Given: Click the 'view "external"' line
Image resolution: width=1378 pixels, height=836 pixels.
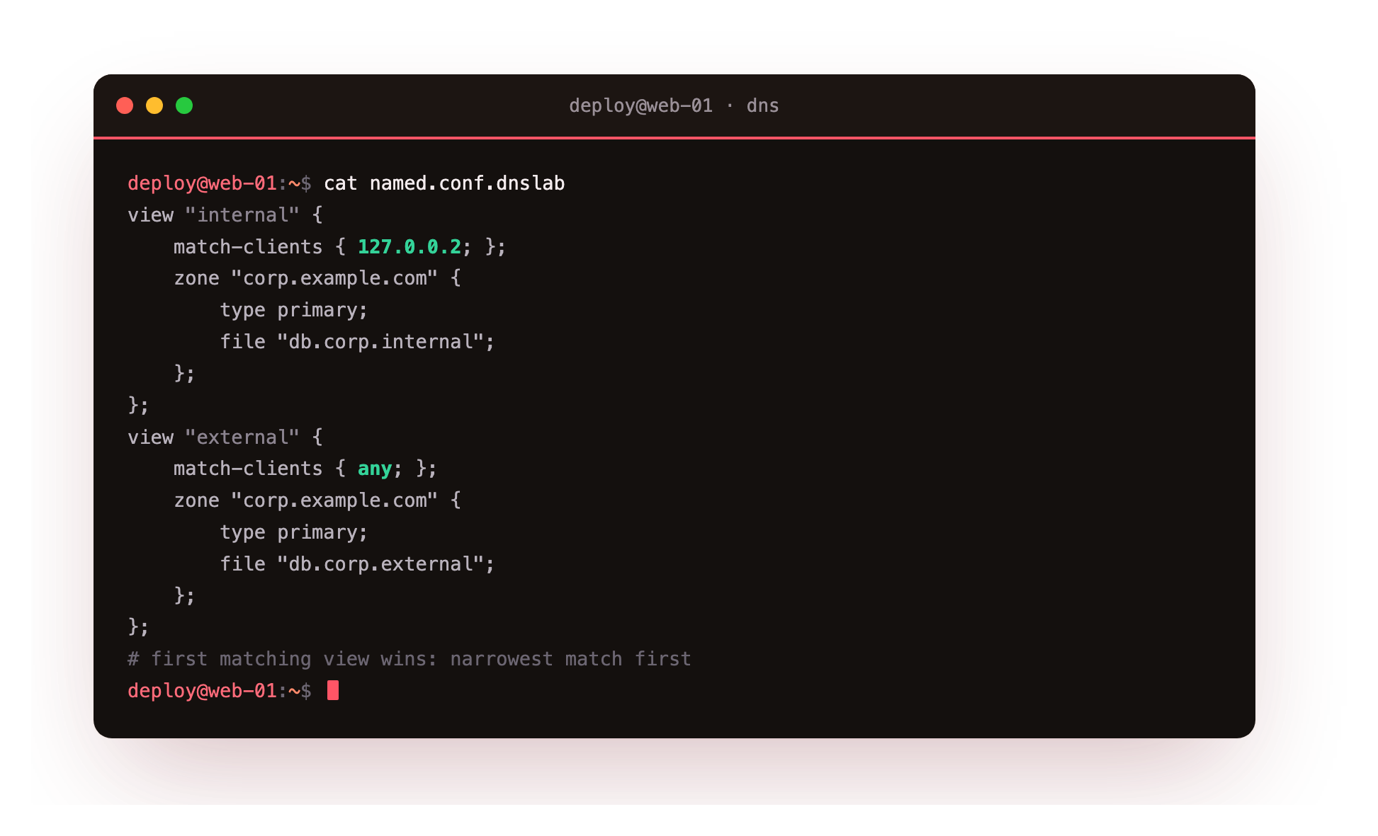Looking at the screenshot, I should 225,437.
